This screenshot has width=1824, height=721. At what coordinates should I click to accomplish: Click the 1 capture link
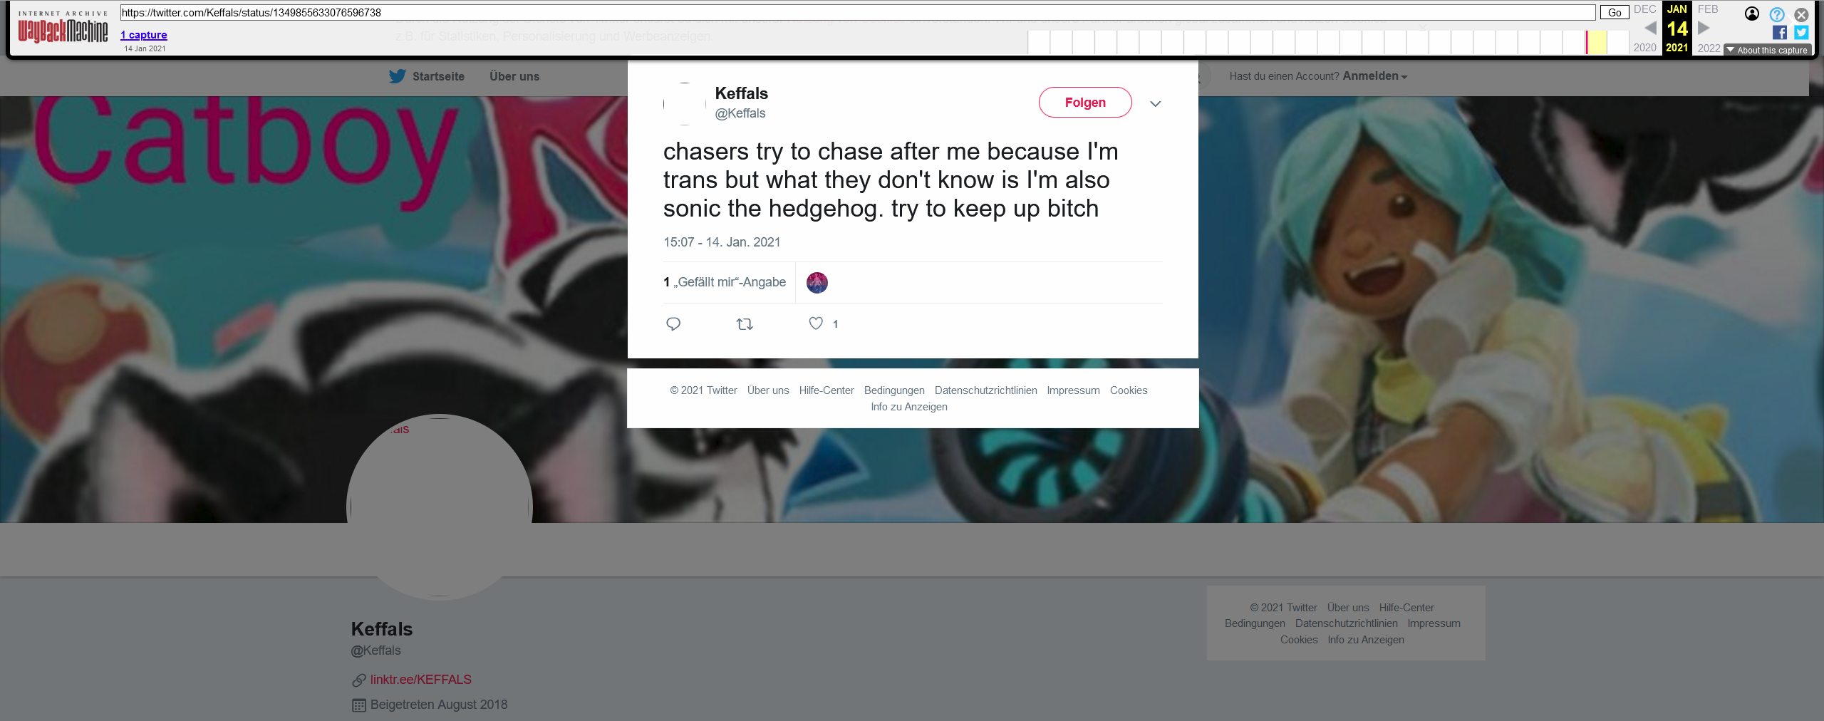tap(144, 35)
